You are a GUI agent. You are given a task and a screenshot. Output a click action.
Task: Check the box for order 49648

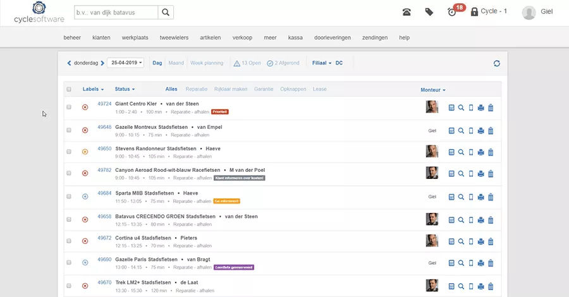tap(69, 130)
